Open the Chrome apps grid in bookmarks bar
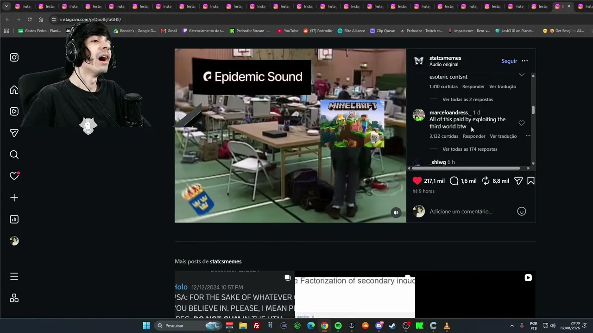This screenshot has width=593, height=333. click(6, 31)
